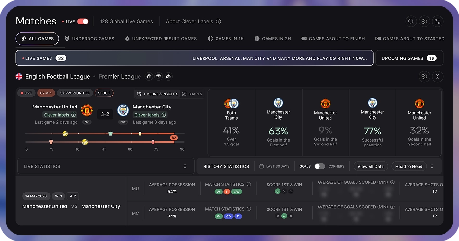Click MU Score 1st & Win green check
The width and height of the screenshot is (459, 241).
click(x=278, y=192)
